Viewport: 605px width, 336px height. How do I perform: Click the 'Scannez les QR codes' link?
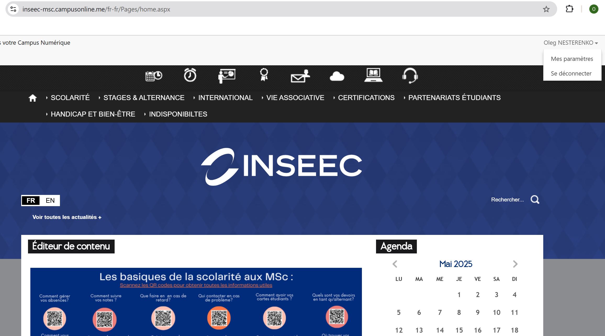(196, 285)
